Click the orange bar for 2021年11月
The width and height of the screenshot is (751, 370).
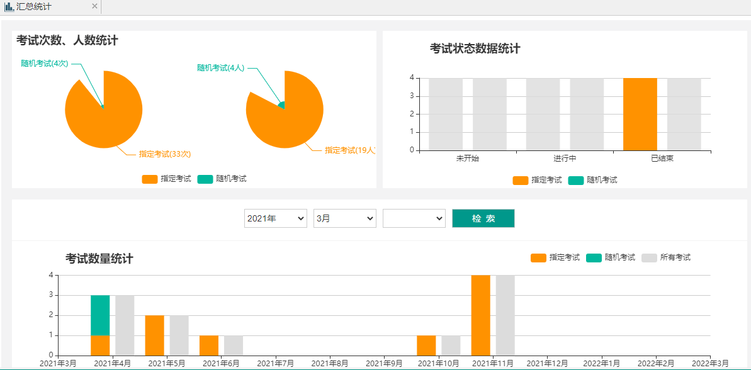click(480, 315)
